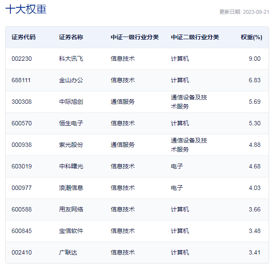Click 计算机 in the 广联达 row

pyautogui.click(x=180, y=252)
